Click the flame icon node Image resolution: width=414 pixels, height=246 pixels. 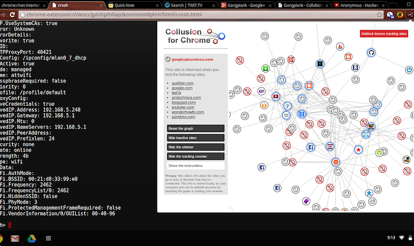click(340, 47)
